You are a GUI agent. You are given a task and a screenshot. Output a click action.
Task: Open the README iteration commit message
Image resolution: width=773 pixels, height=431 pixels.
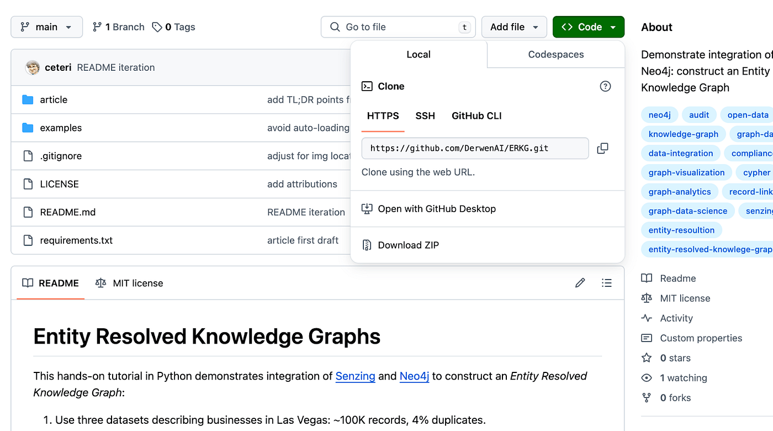pyautogui.click(x=116, y=67)
